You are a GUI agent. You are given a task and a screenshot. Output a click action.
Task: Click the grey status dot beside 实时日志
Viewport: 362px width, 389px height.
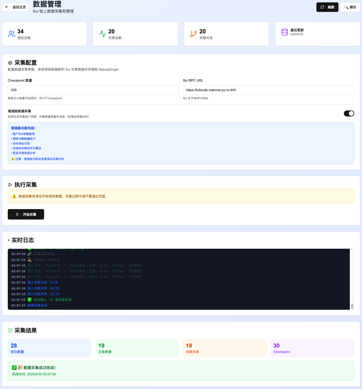(9, 240)
